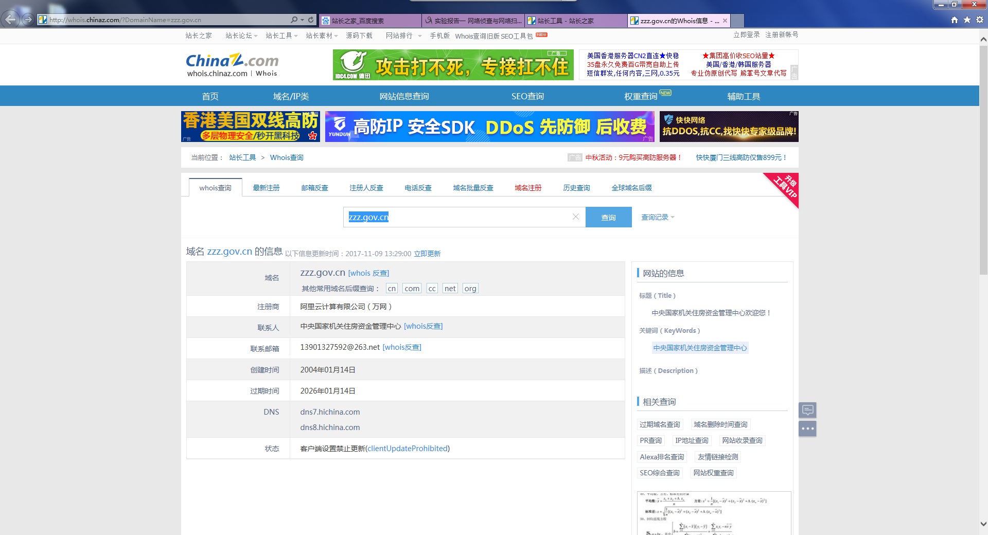Click the browser Forward arrow button
Viewport: 988px width, 535px height.
click(x=28, y=20)
